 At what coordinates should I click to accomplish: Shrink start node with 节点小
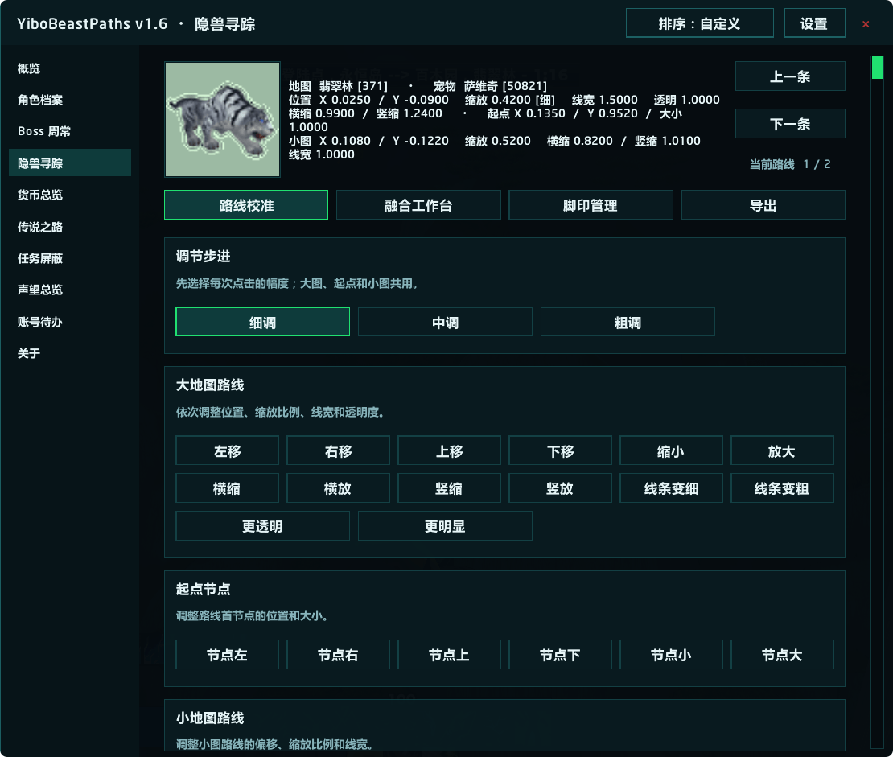click(671, 655)
